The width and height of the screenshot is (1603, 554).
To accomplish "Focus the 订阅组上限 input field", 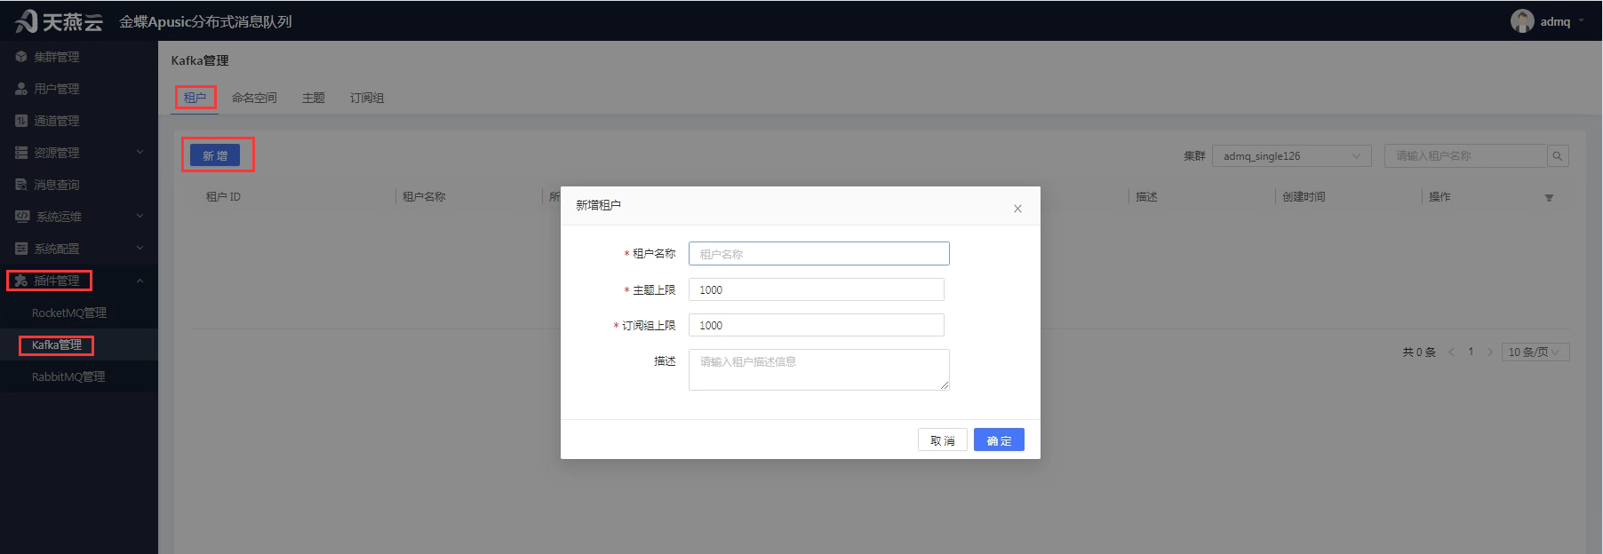I will click(817, 325).
